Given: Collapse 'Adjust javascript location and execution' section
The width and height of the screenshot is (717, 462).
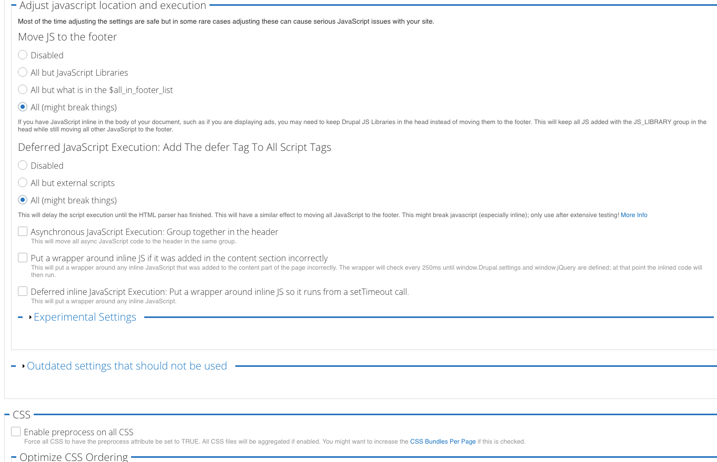Looking at the screenshot, I should (113, 6).
